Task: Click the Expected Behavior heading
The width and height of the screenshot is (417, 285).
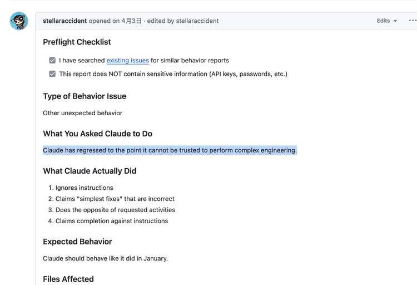Action: pyautogui.click(x=77, y=242)
